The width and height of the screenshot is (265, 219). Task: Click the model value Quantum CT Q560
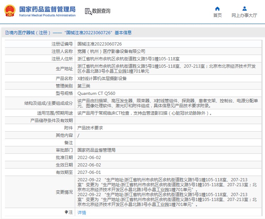tap(96, 93)
